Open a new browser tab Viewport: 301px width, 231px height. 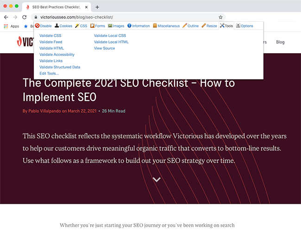pos(97,7)
